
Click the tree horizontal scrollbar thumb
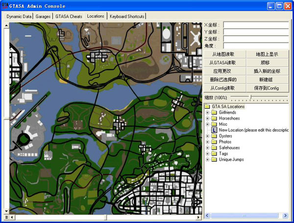point(245,216)
